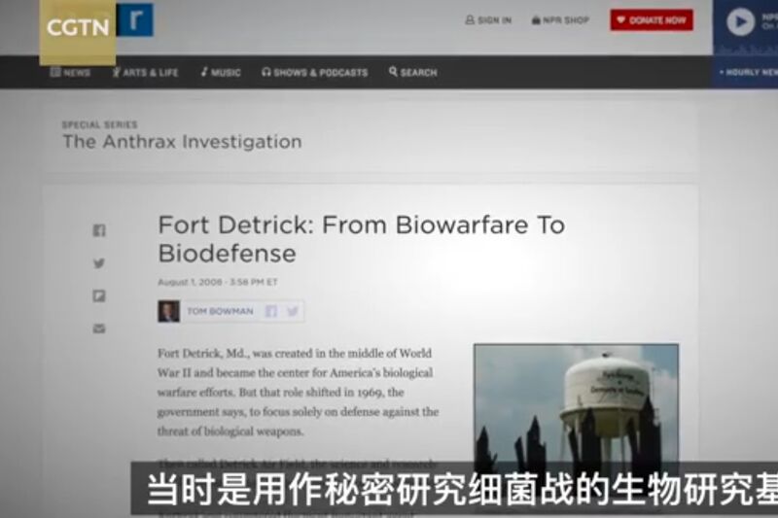Open the Music menu
The image size is (778, 518).
[x=221, y=72]
